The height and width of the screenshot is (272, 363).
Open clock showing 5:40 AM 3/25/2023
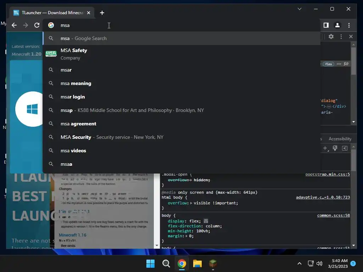[338, 263]
